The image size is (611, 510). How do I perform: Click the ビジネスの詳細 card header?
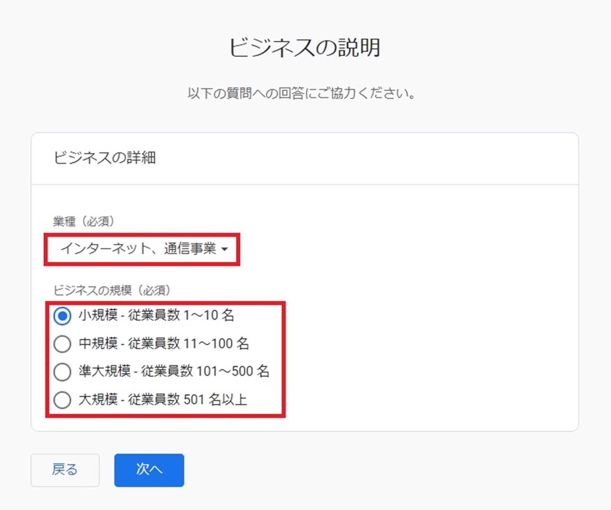105,158
